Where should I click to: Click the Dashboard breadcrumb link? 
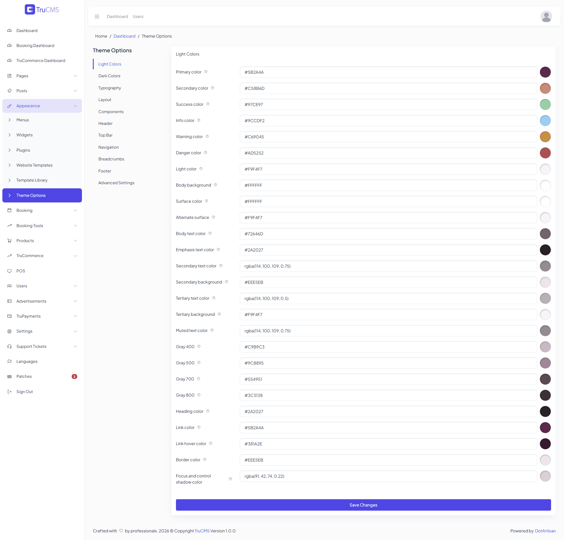[125, 36]
